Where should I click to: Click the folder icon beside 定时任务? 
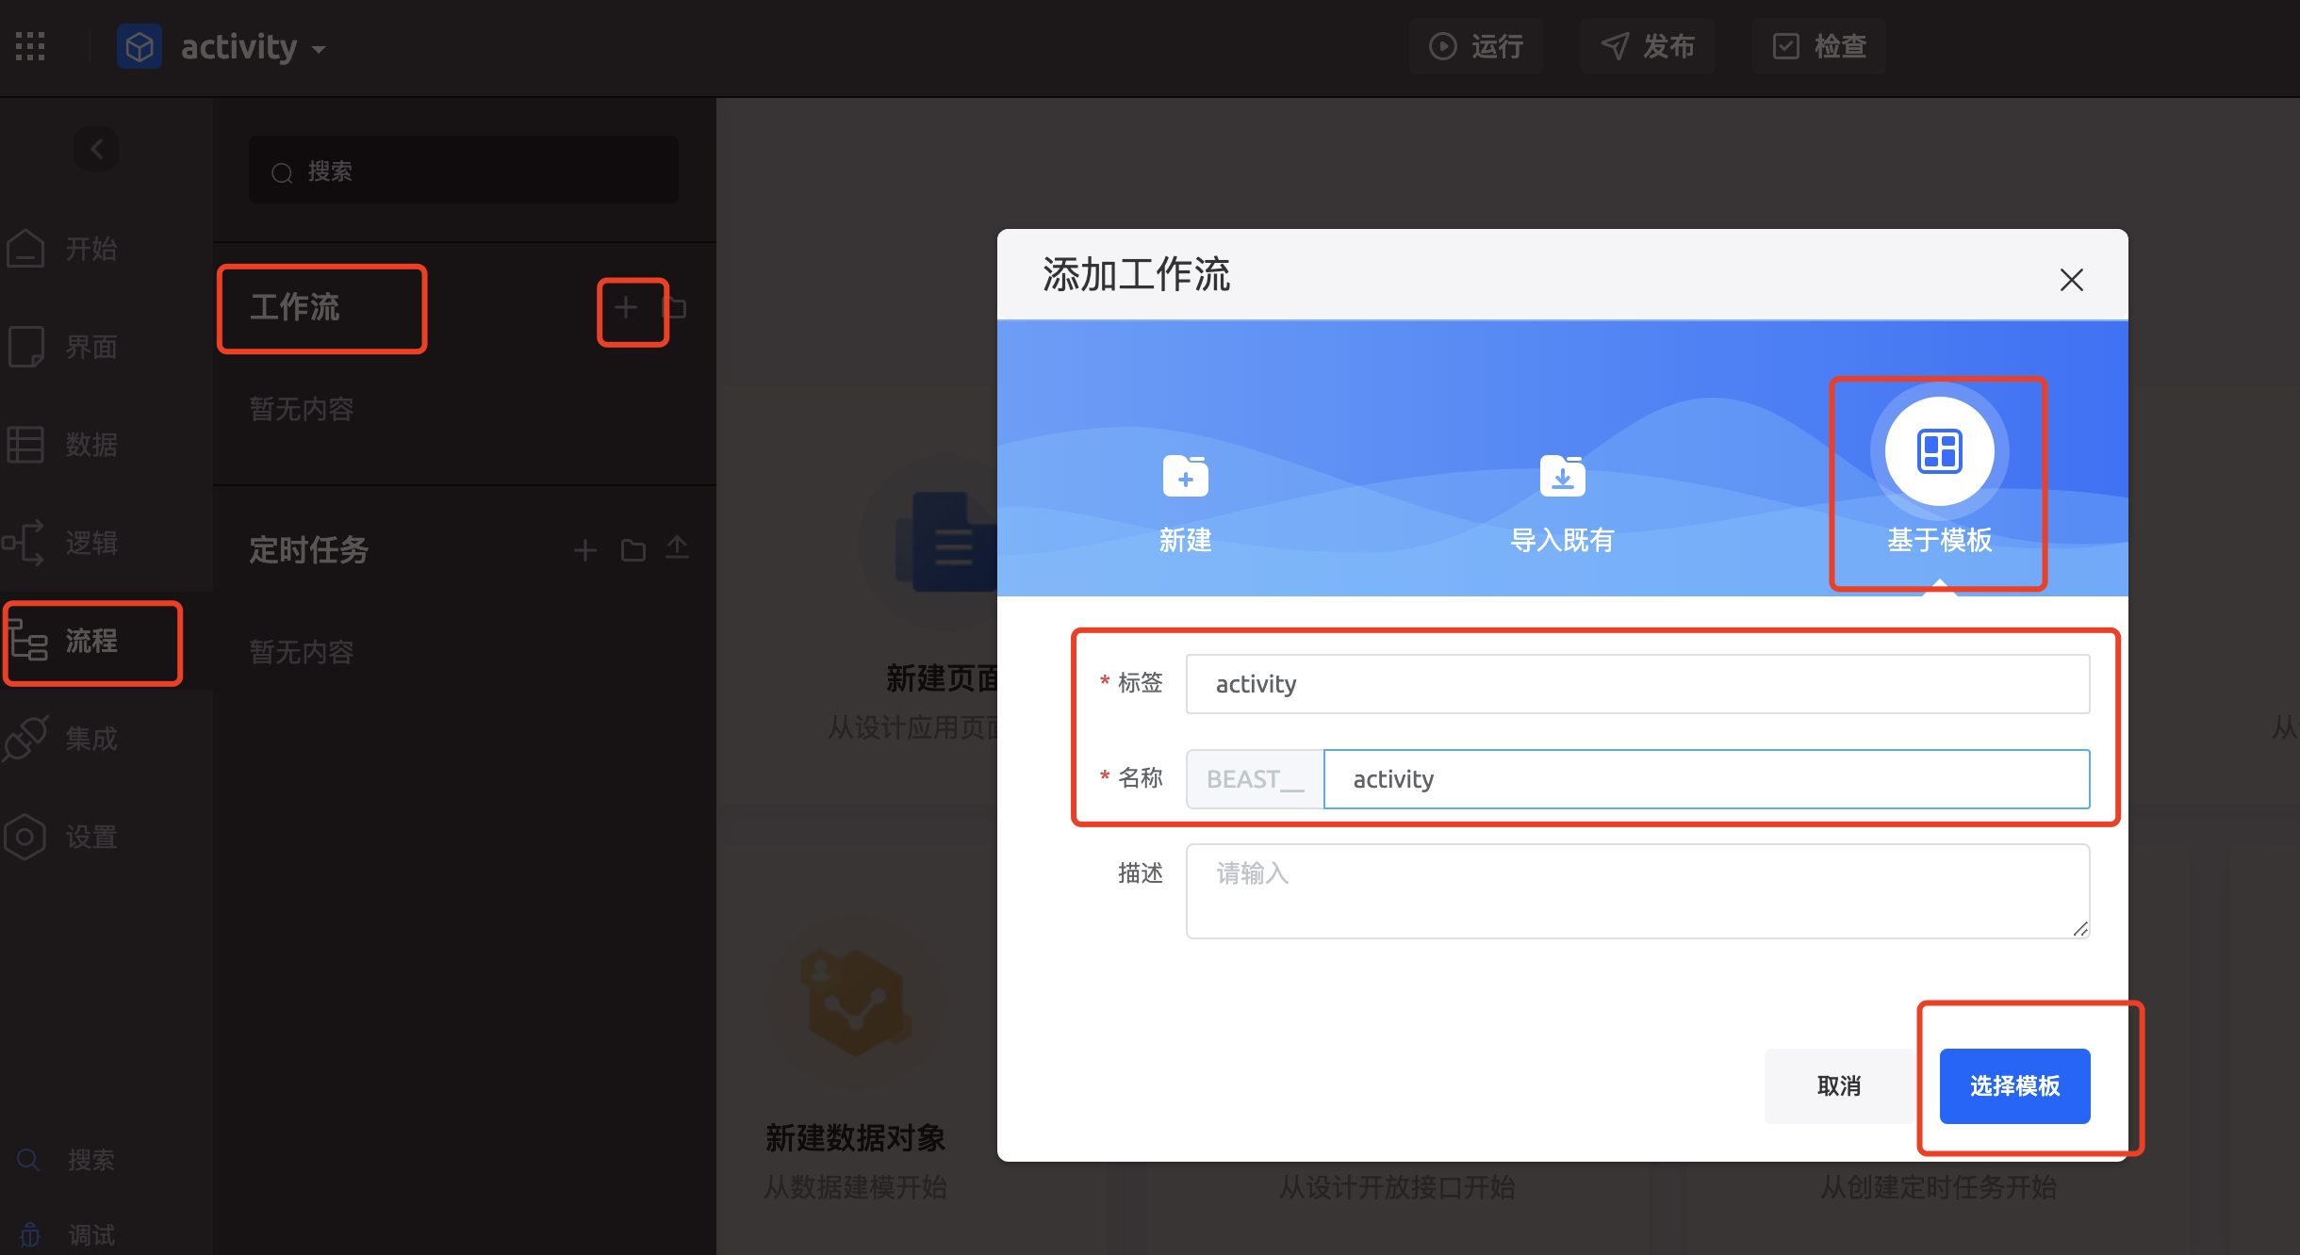(x=633, y=550)
